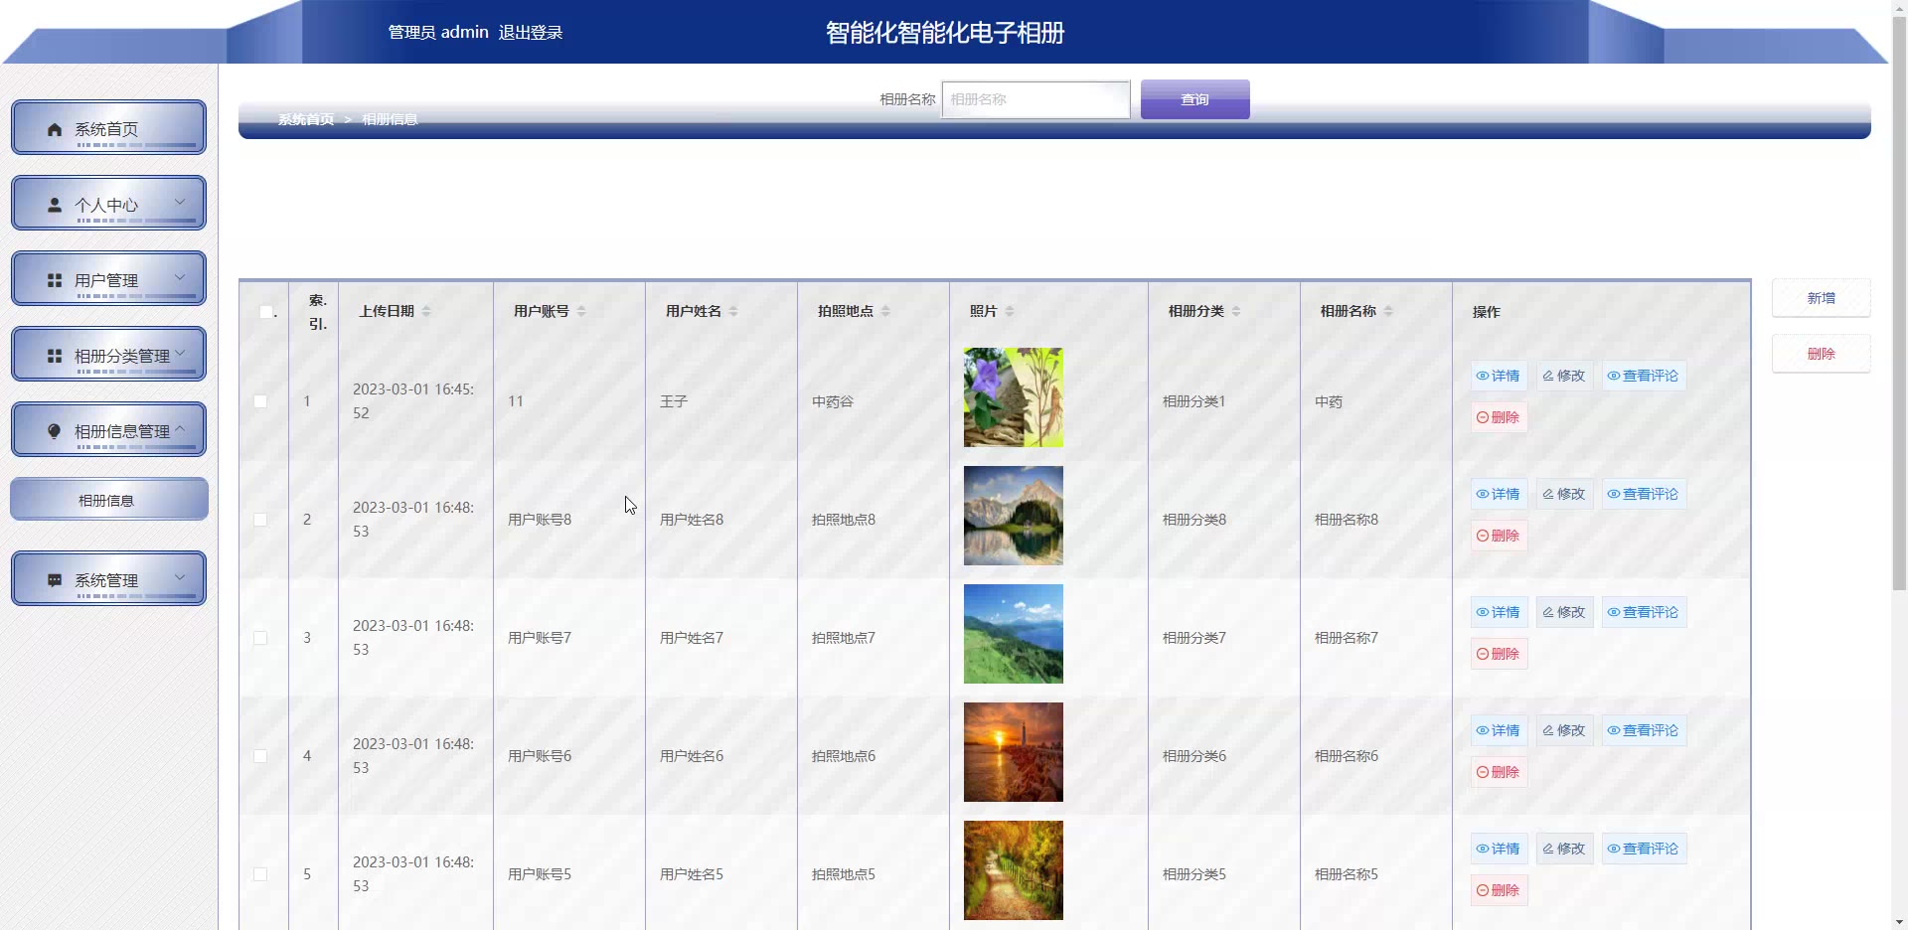Click 删除 for 相册名称7
1908x930 pixels.
pos(1499,654)
